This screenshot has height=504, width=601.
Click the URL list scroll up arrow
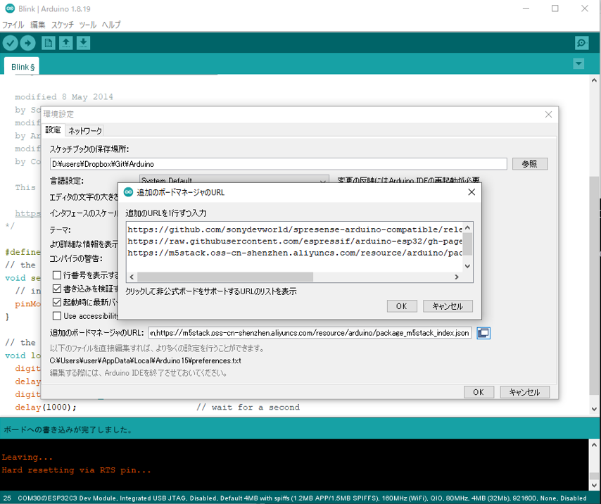pyautogui.click(x=467, y=227)
